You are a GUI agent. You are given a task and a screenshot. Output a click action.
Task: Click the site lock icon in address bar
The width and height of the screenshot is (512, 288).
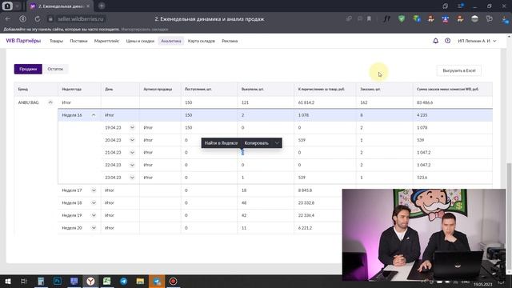[x=50, y=19]
